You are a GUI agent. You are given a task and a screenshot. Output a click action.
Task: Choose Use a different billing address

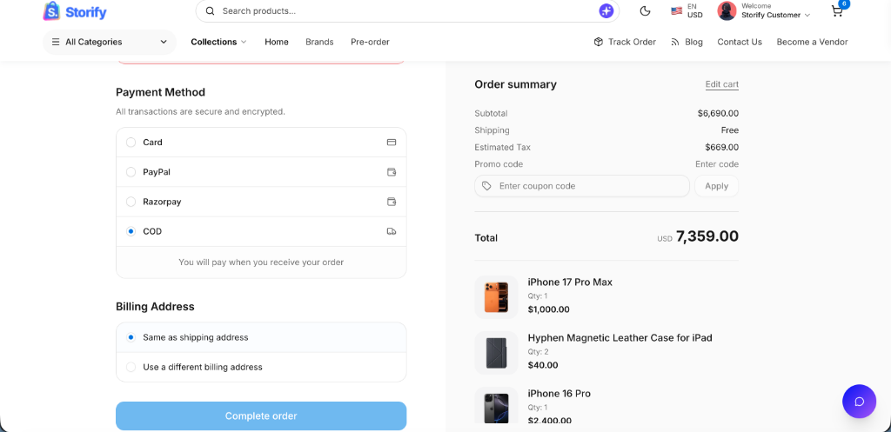click(x=261, y=368)
